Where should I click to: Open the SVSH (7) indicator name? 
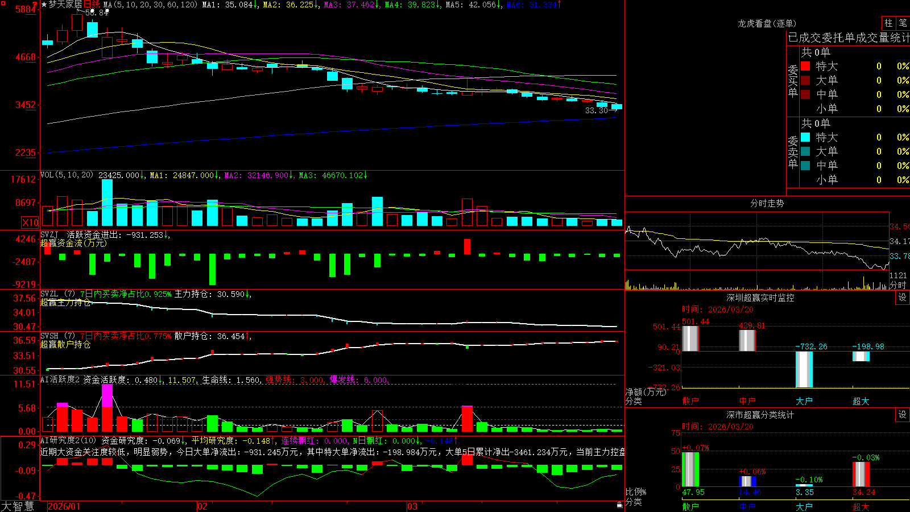(x=57, y=336)
